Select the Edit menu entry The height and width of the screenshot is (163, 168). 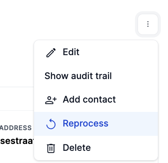pyautogui.click(x=96, y=52)
